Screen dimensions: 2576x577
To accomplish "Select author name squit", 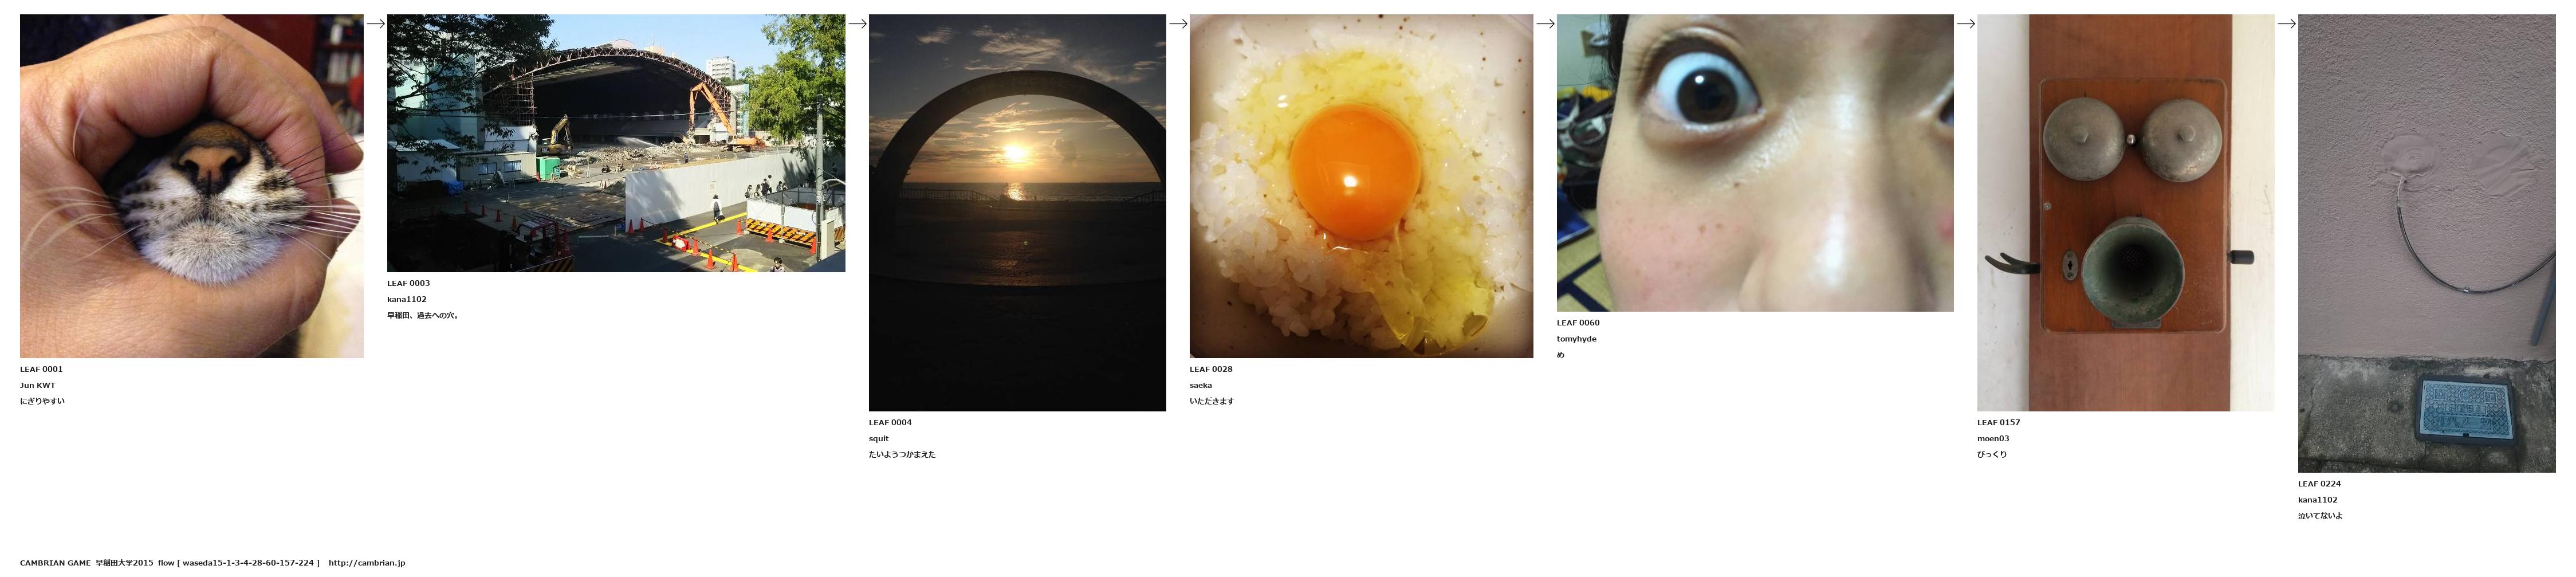I will [x=878, y=438].
